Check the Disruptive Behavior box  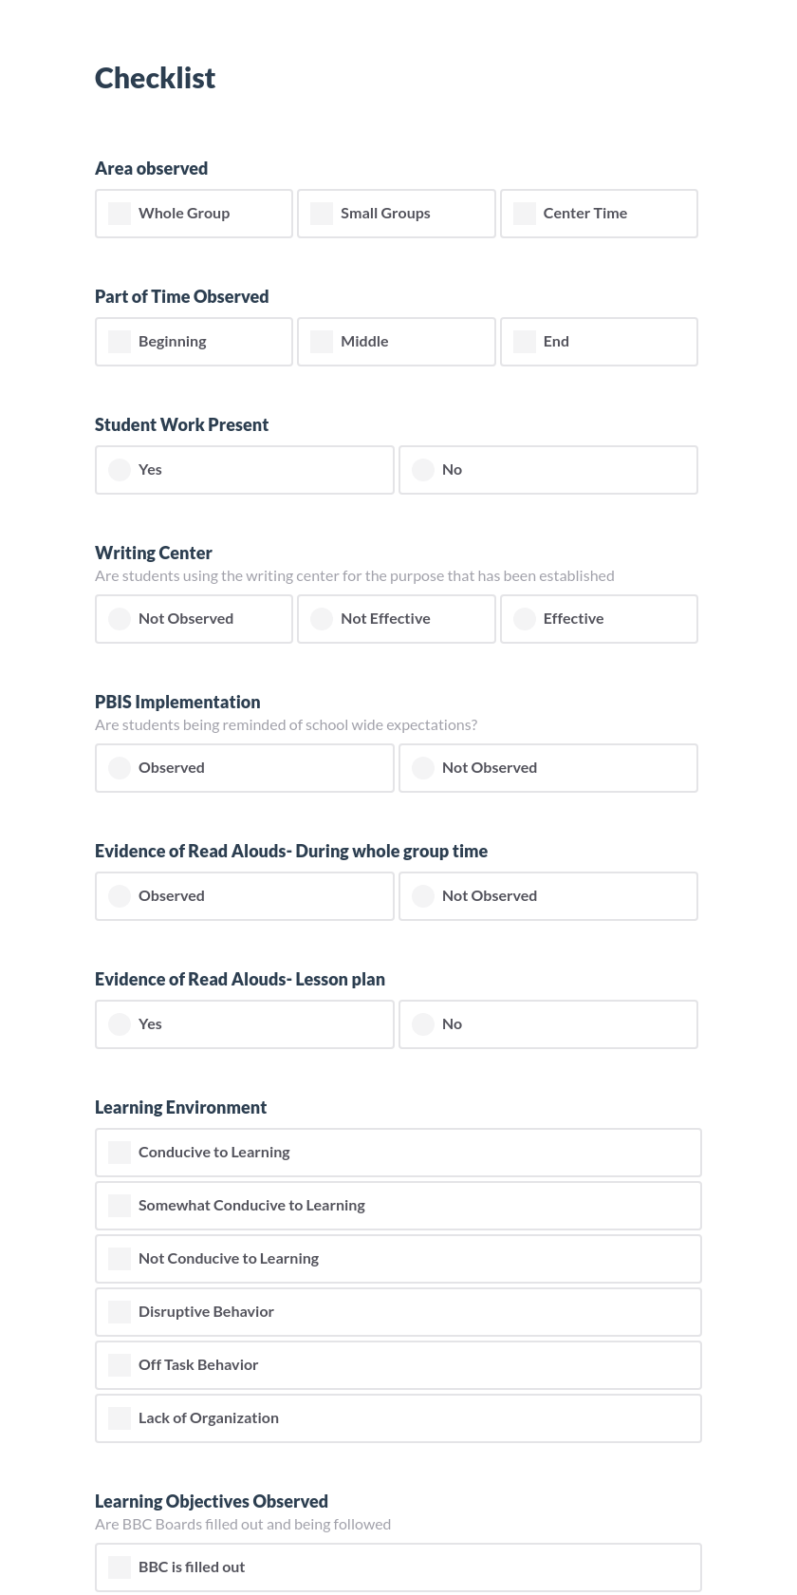click(x=120, y=1312)
